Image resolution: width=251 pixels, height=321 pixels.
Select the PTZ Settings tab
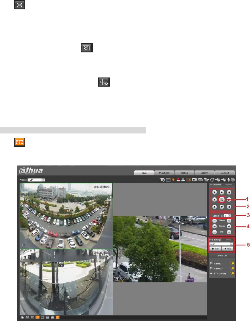point(215,240)
